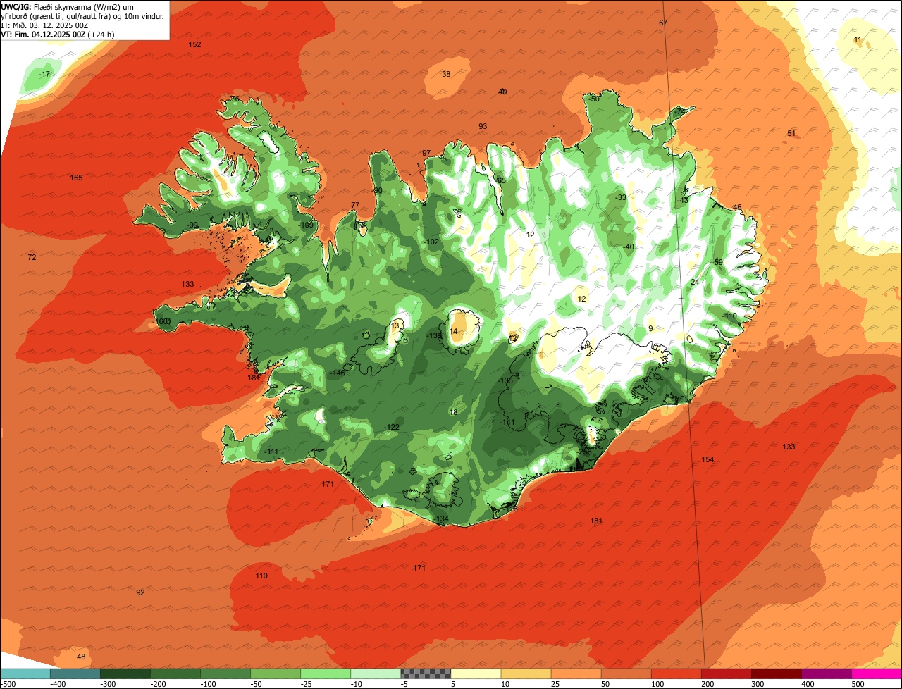This screenshot has height=689, width=902.
Task: Click the legend swatch between -300 and -200
Action: pyautogui.click(x=125, y=674)
